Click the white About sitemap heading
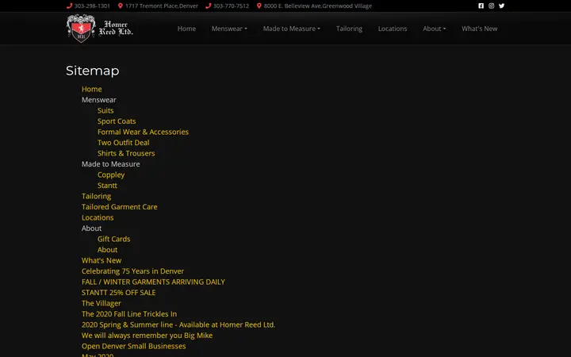Screen dimensions: 571x357 91,228
